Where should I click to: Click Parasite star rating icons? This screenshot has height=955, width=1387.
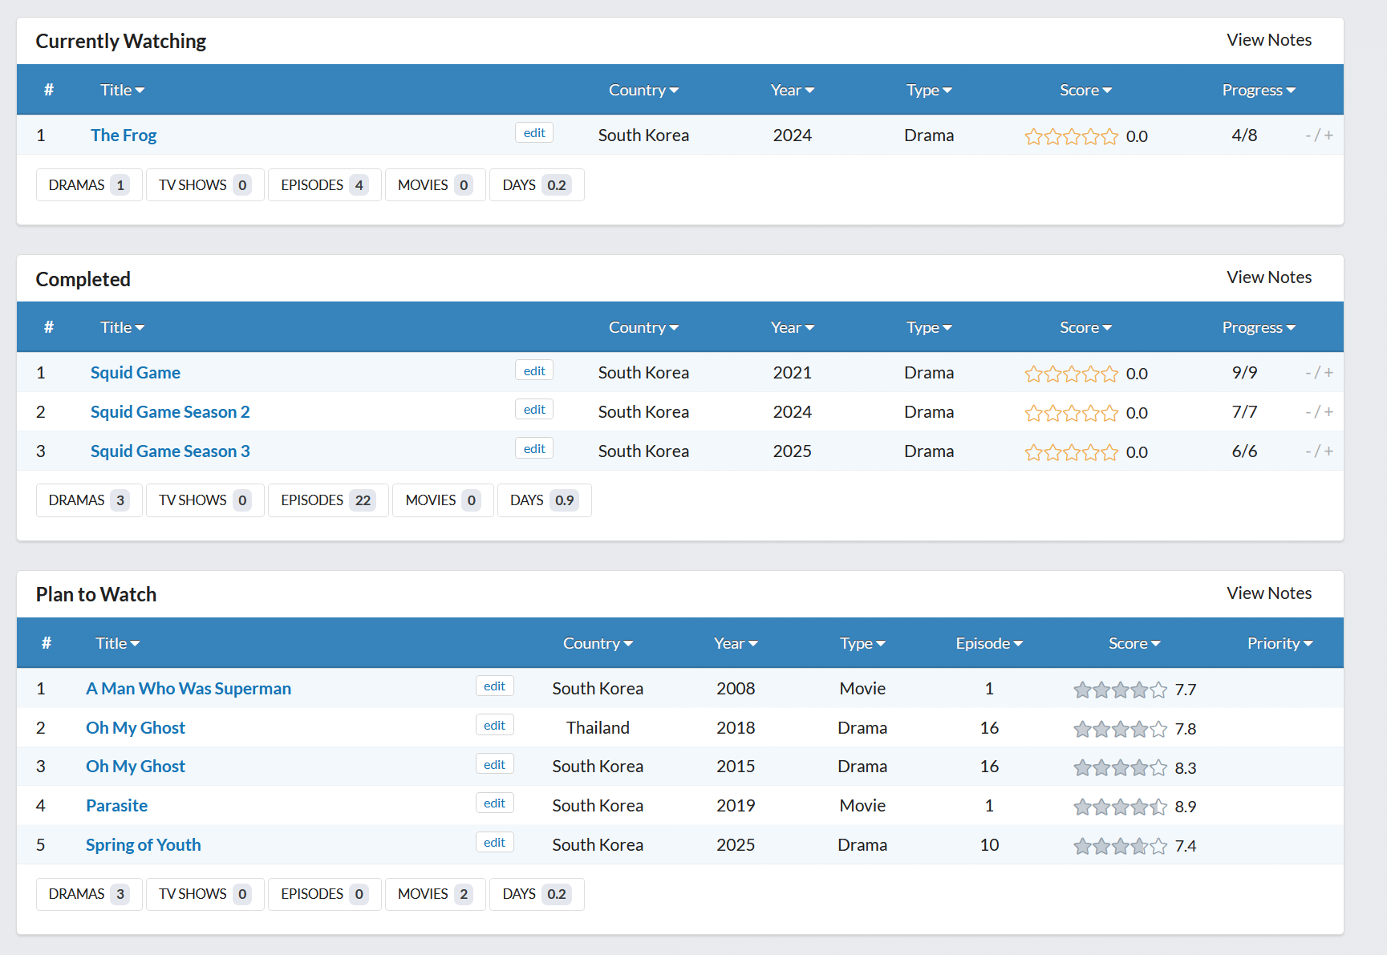pos(1121,807)
